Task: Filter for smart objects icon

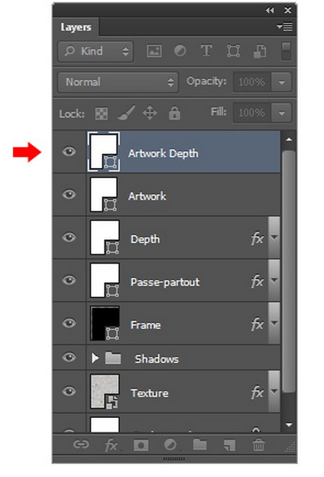Action: [260, 51]
